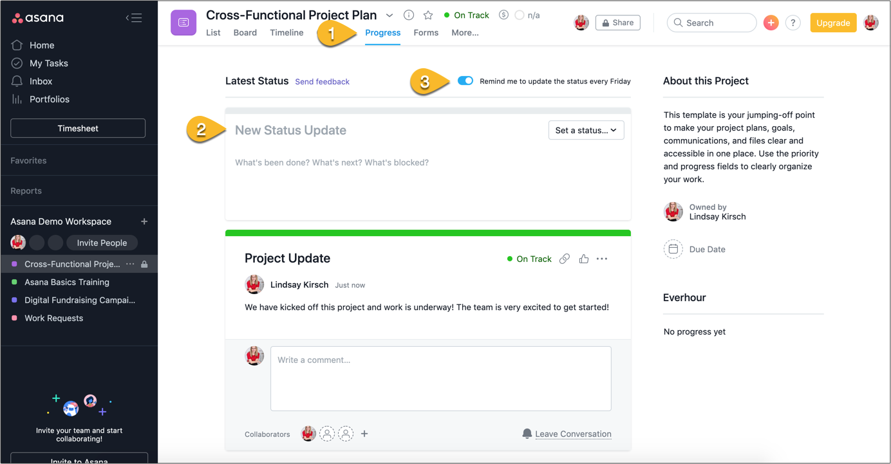
Task: Open the Timesheet button
Action: 78,128
